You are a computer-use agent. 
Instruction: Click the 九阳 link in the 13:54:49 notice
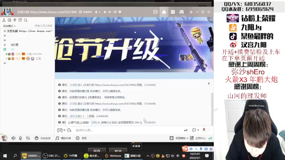[x=73, y=103]
